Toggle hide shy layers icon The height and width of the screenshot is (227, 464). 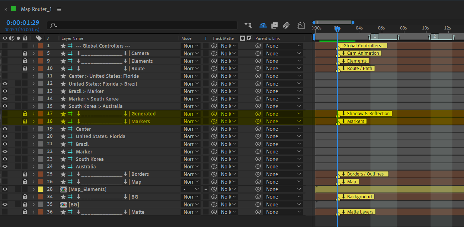pos(274,26)
